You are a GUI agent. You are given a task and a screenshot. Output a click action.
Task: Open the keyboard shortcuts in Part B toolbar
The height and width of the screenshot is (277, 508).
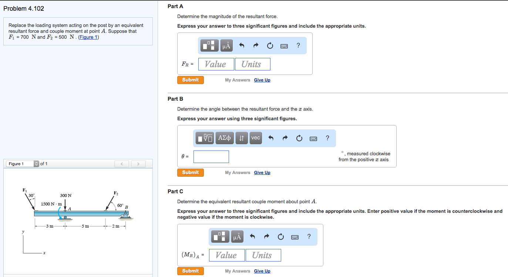tap(313, 138)
